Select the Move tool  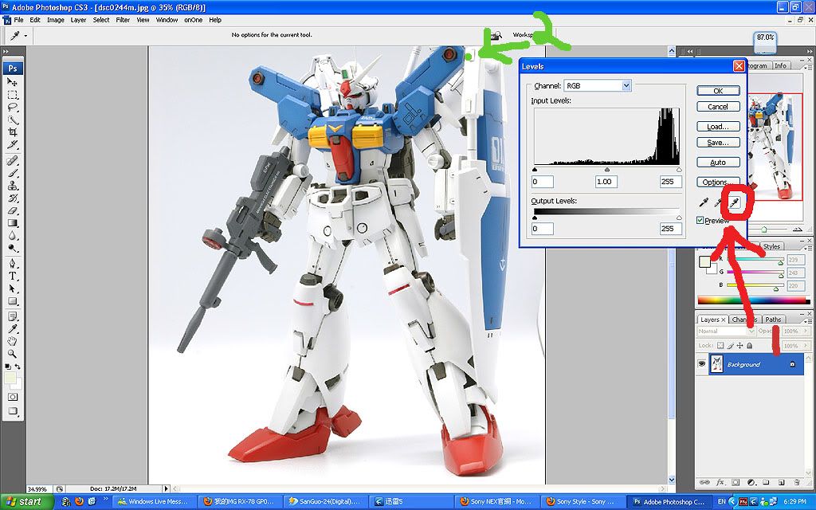[x=12, y=82]
